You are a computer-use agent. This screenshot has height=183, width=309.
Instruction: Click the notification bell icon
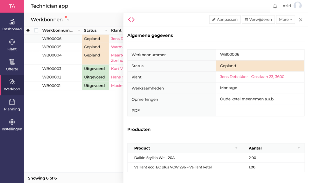point(275,6)
